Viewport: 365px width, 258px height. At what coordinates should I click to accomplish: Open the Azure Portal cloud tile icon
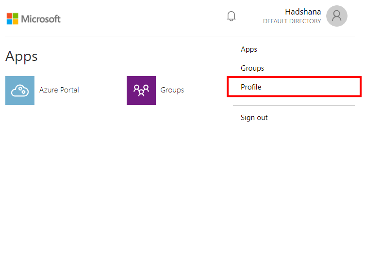20,90
